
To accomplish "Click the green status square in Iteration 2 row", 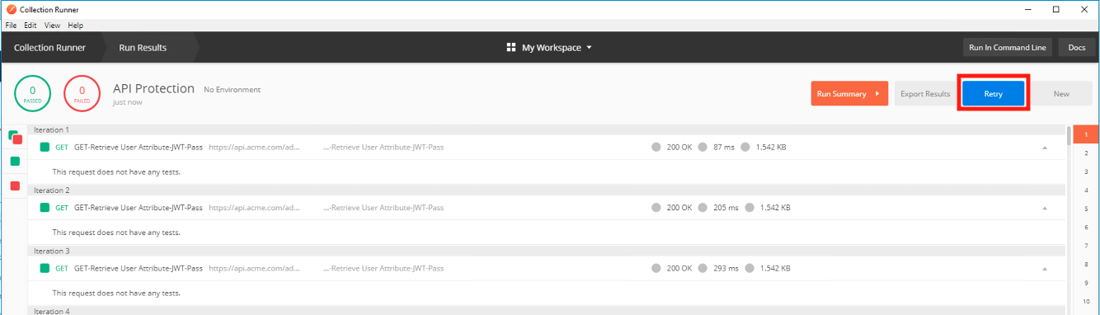I will pos(45,208).
